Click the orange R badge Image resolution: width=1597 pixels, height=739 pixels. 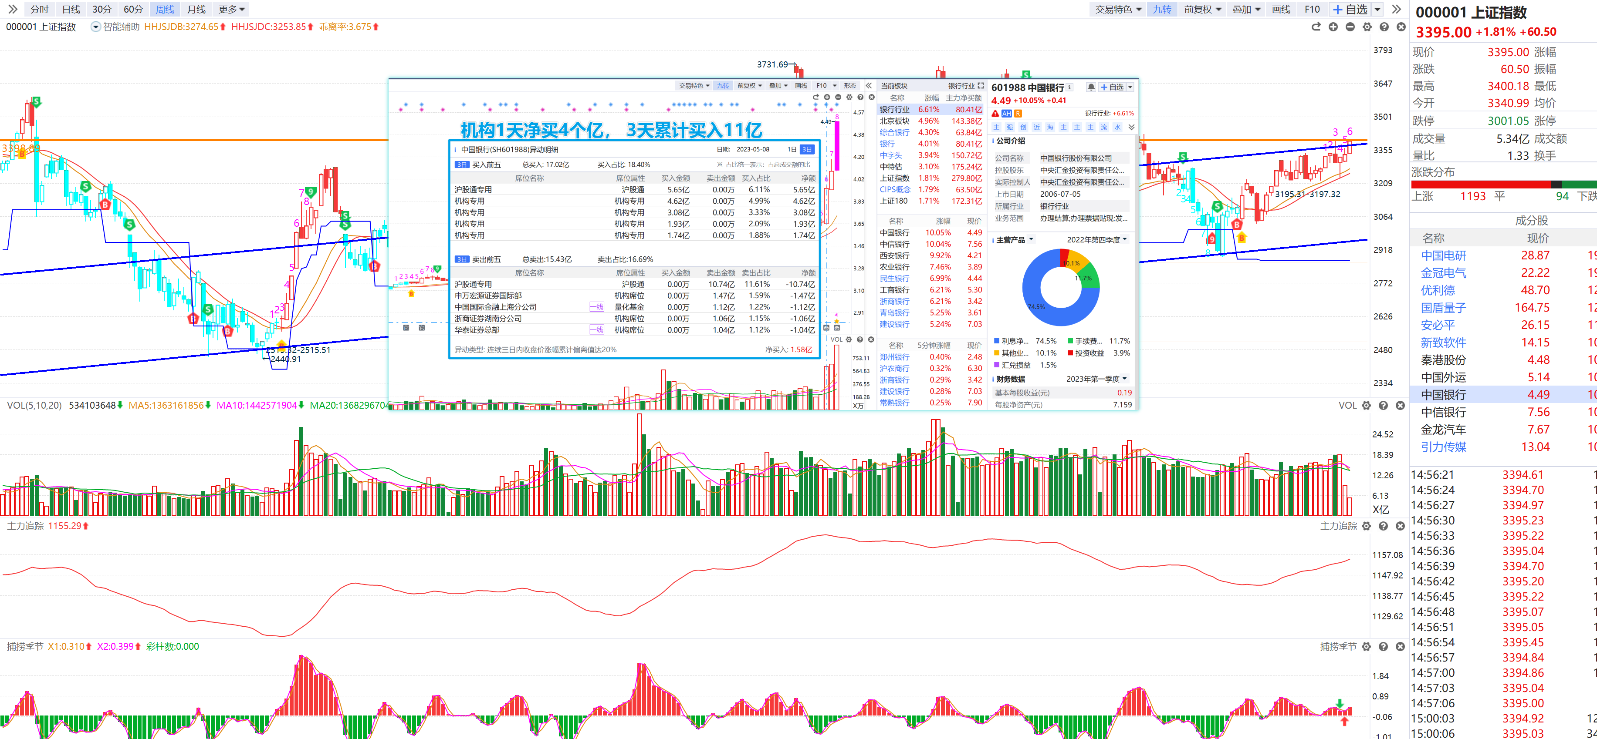(x=1018, y=113)
